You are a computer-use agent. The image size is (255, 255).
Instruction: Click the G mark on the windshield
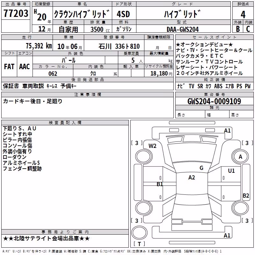[201, 168]
